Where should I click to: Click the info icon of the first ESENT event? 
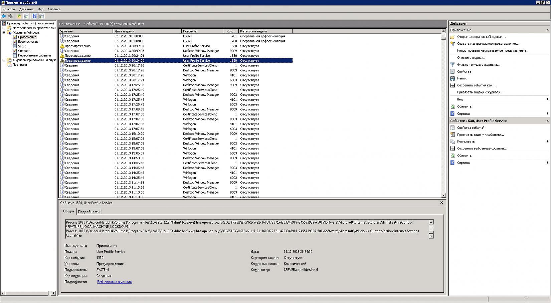click(x=62, y=36)
